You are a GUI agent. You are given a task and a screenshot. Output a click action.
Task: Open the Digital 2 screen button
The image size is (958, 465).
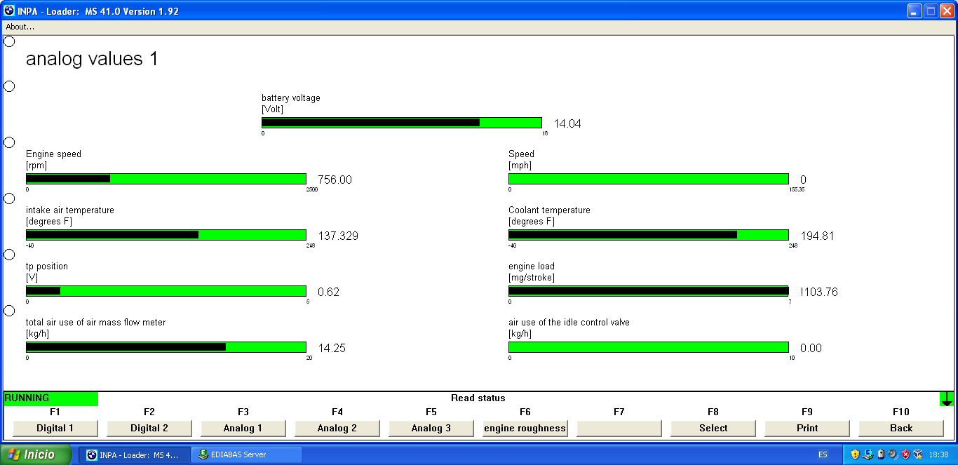coord(149,428)
